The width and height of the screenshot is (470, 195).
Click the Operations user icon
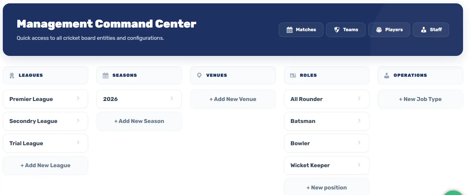(386, 75)
